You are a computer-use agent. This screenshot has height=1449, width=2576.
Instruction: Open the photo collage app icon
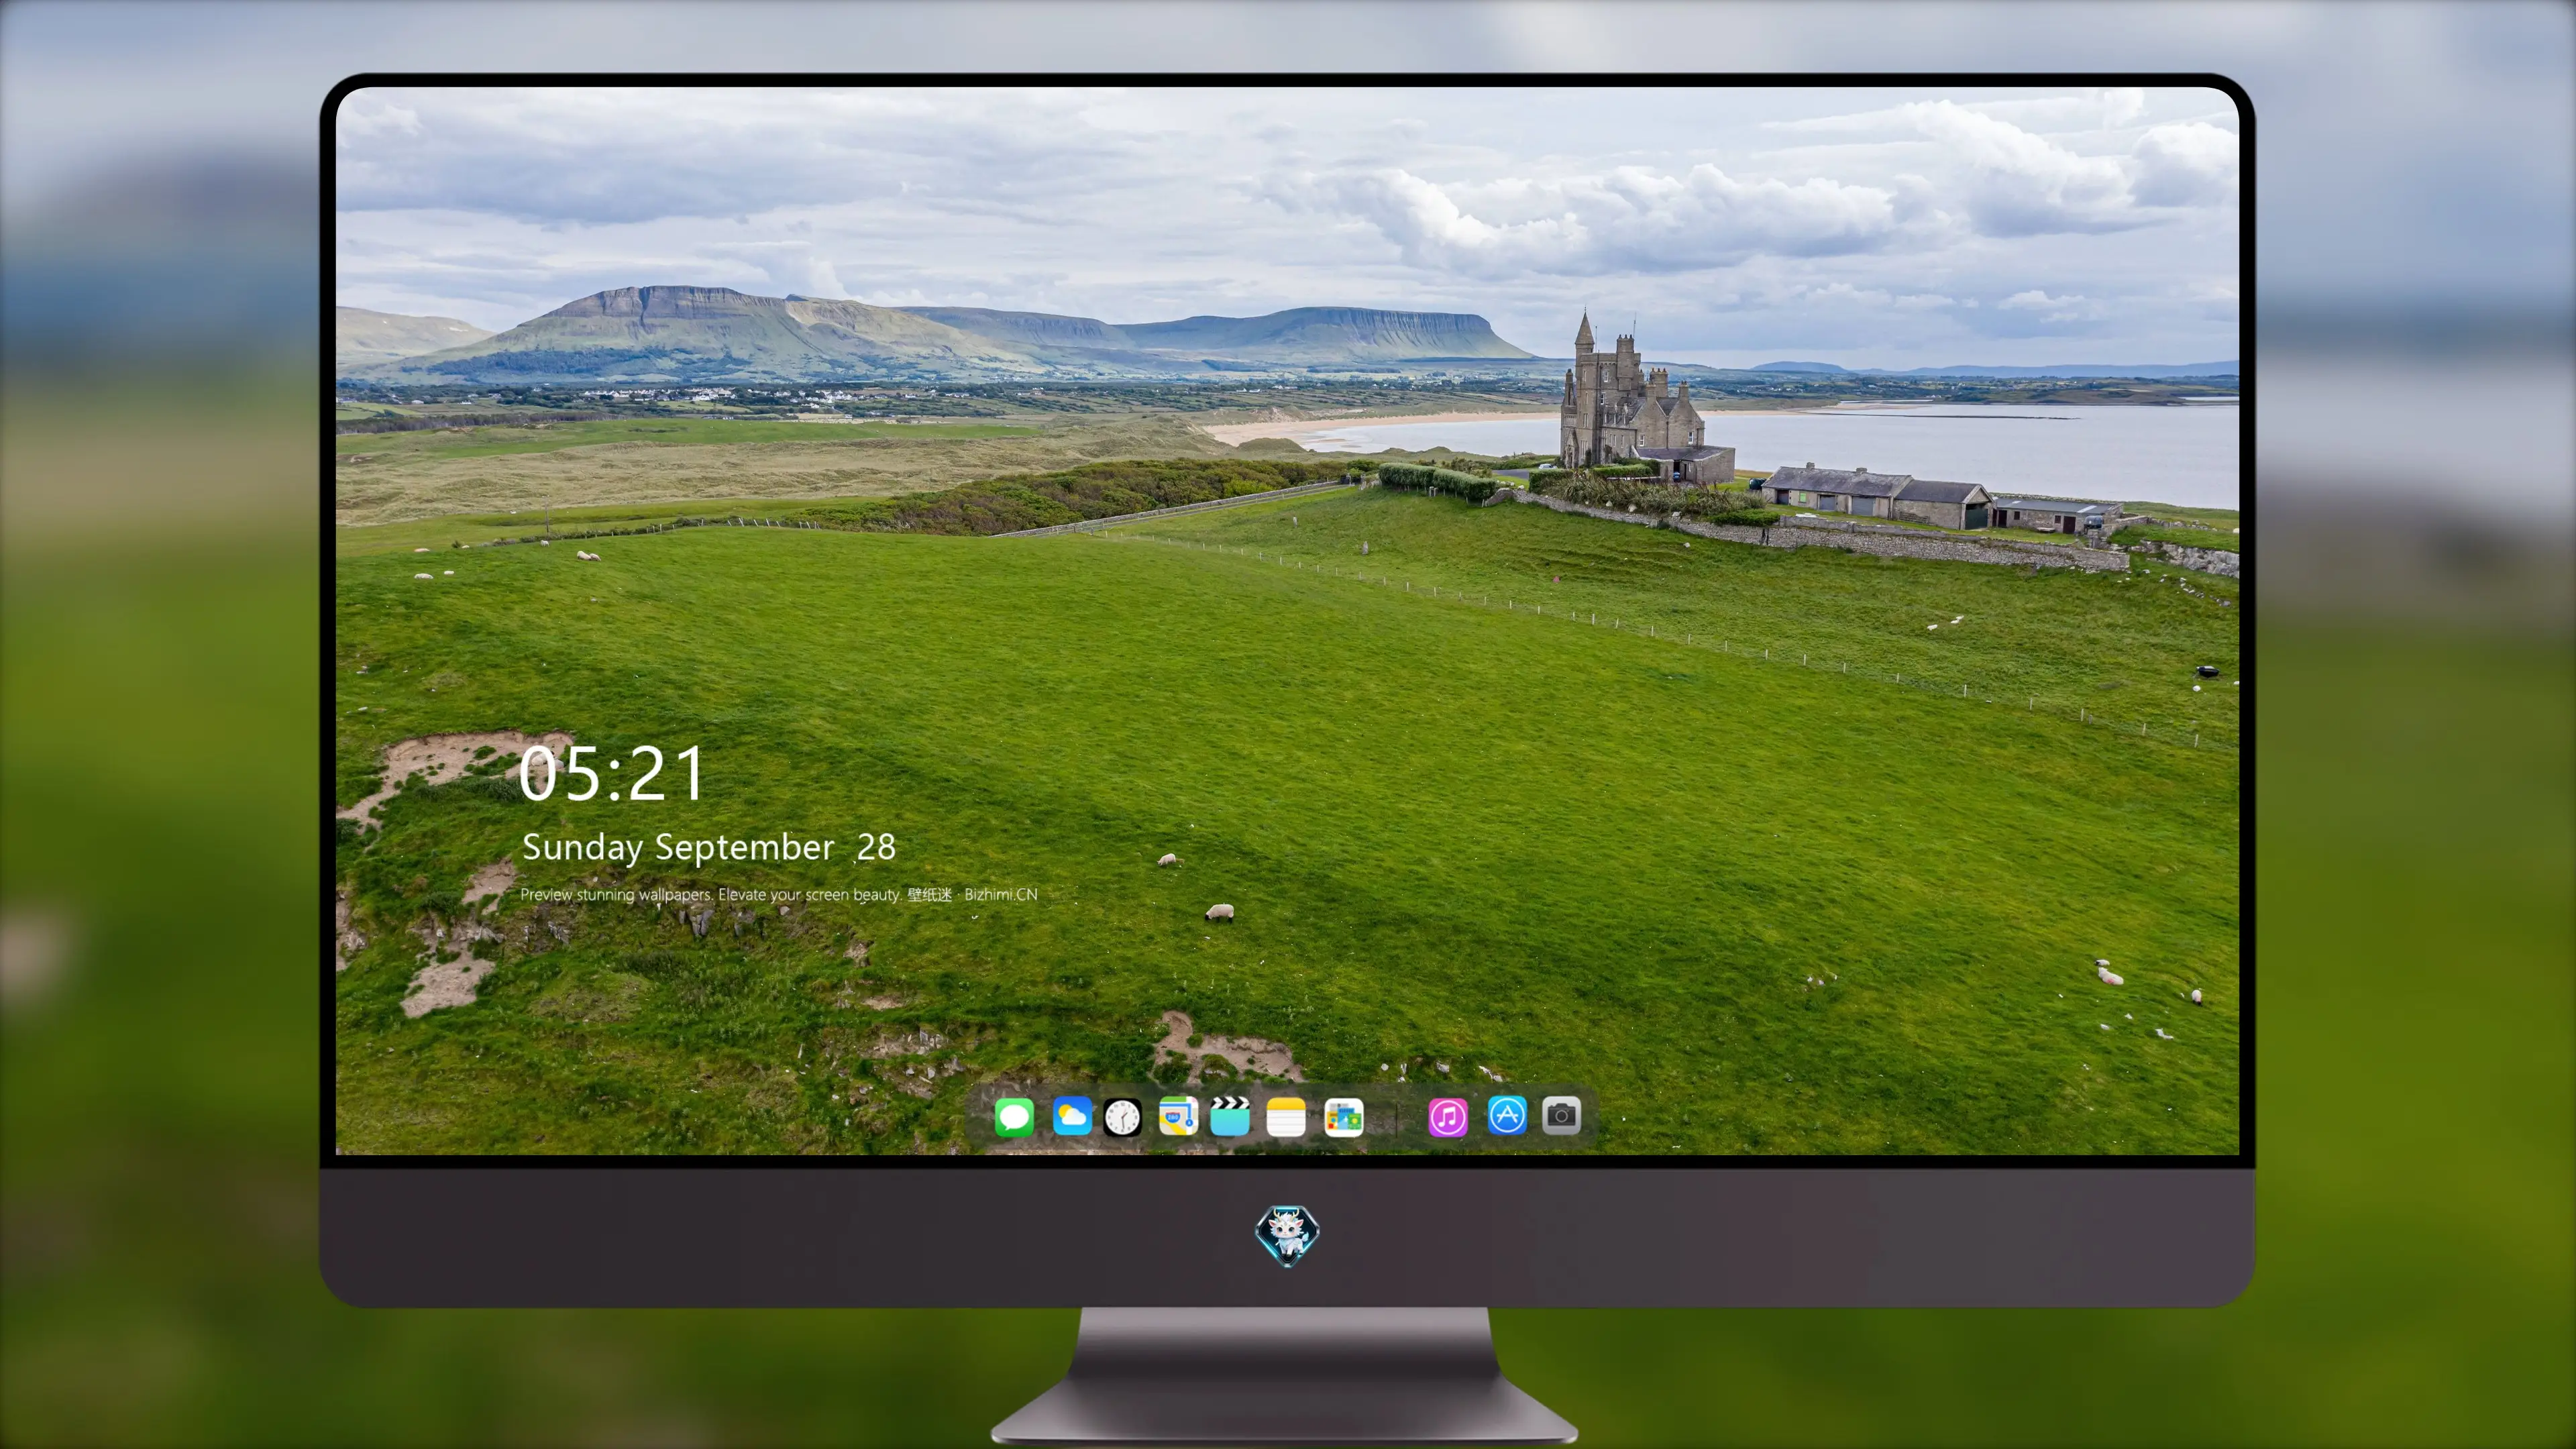pos(1343,1117)
